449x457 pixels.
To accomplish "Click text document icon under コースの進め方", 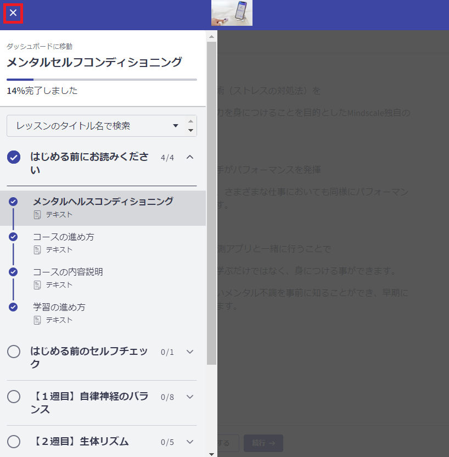I will click(x=37, y=250).
